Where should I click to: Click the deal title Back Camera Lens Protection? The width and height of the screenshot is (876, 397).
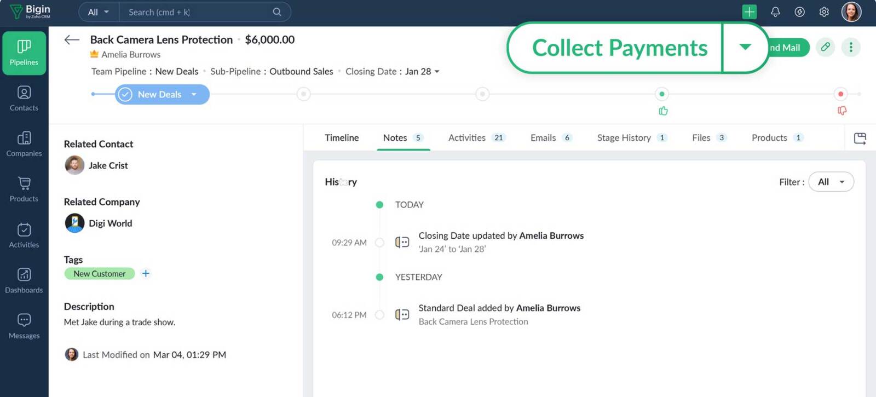click(x=162, y=39)
